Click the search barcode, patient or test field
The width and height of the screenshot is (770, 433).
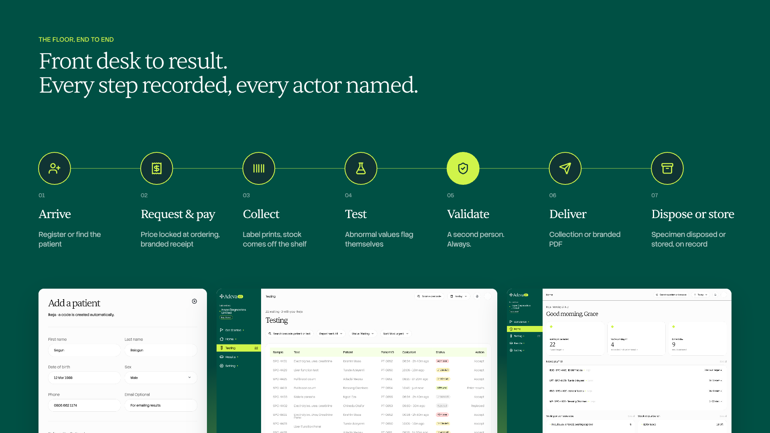tap(290, 334)
